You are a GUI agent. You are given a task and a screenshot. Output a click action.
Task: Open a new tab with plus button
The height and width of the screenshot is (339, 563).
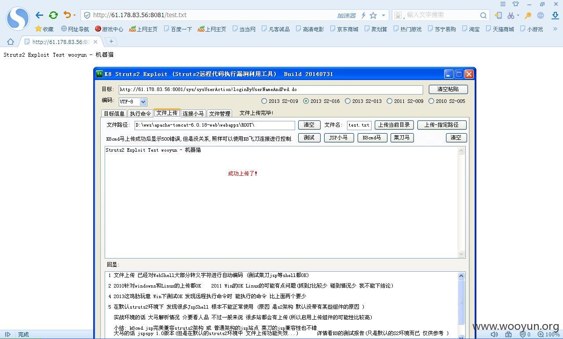(111, 41)
